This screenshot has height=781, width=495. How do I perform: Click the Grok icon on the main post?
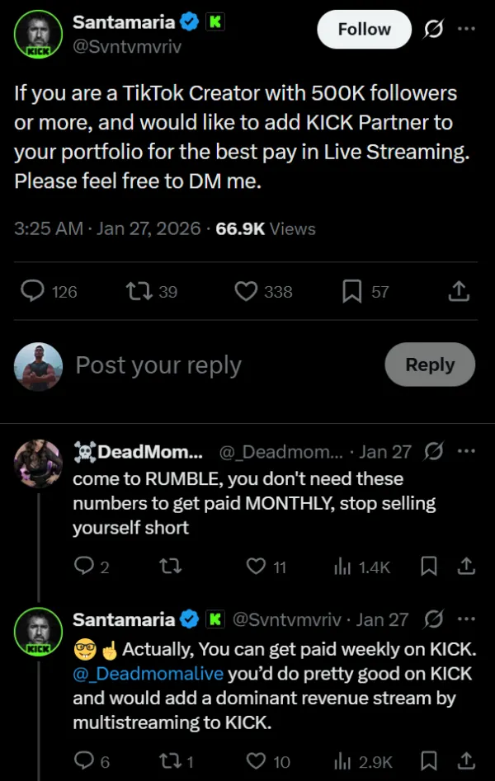436,29
